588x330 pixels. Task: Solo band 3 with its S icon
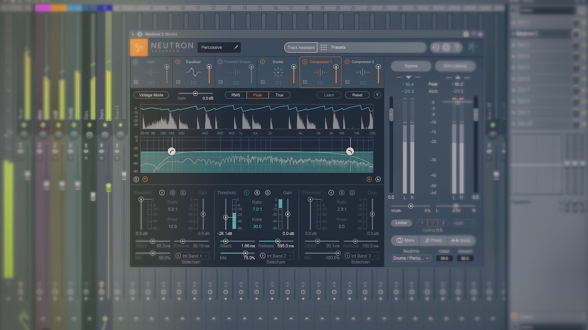(x=352, y=192)
